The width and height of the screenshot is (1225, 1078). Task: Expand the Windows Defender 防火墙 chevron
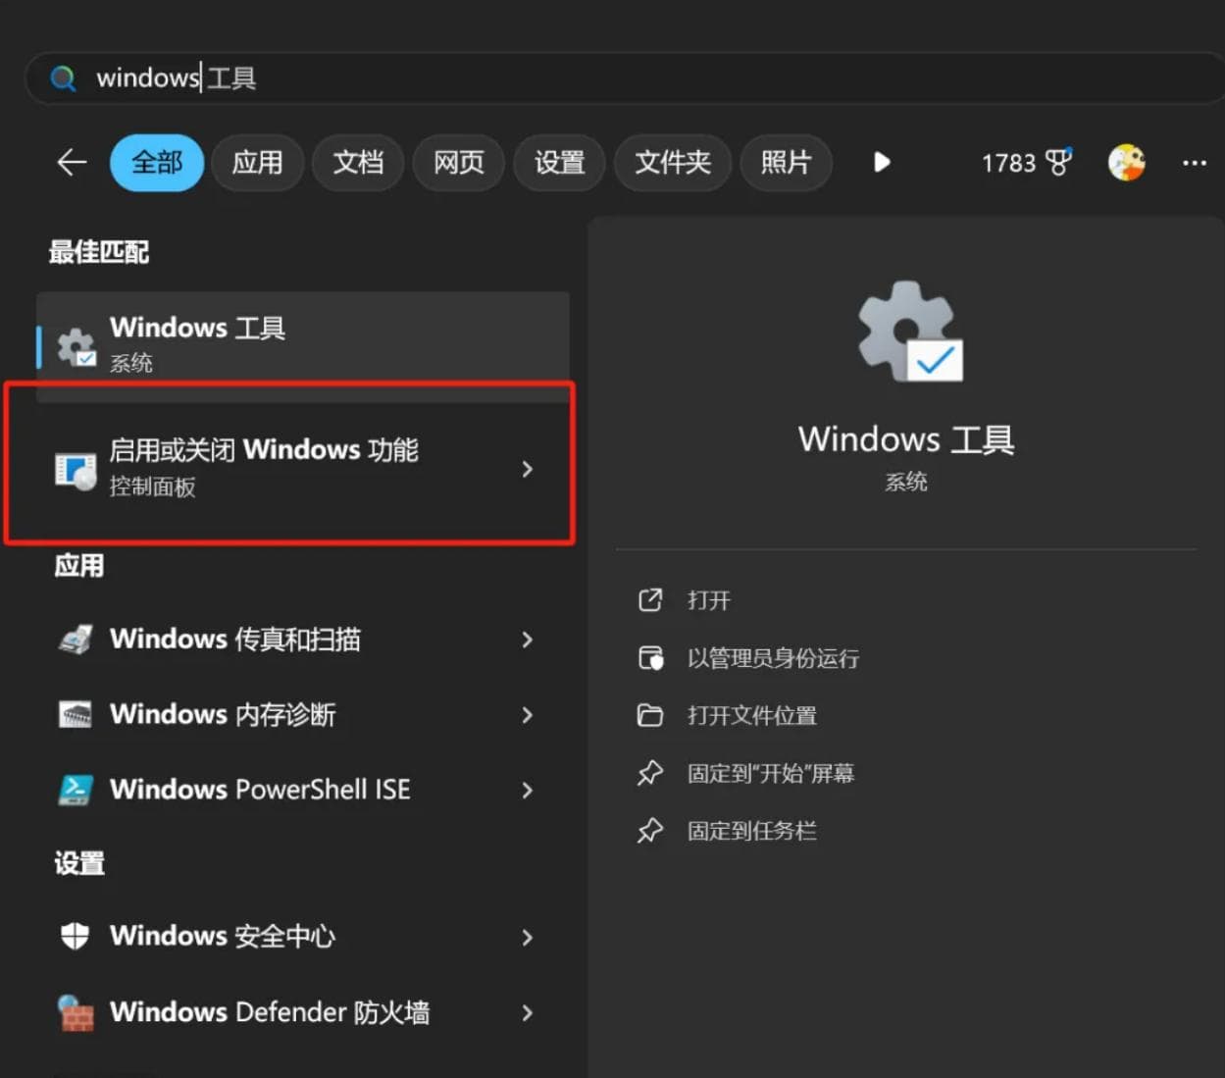pos(528,1013)
